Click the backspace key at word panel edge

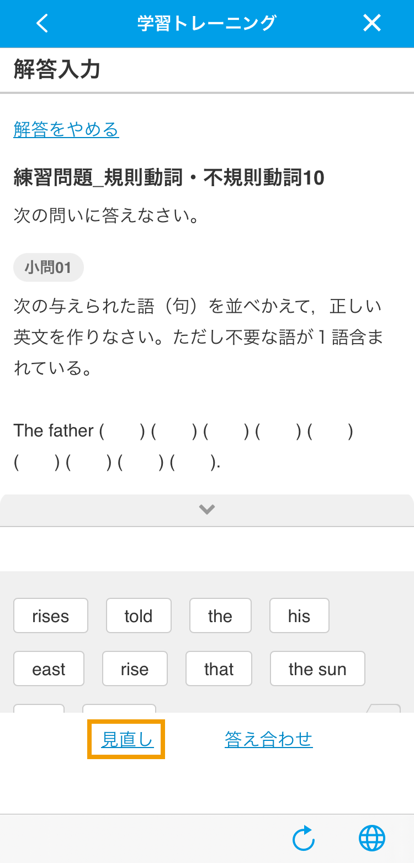(x=384, y=708)
